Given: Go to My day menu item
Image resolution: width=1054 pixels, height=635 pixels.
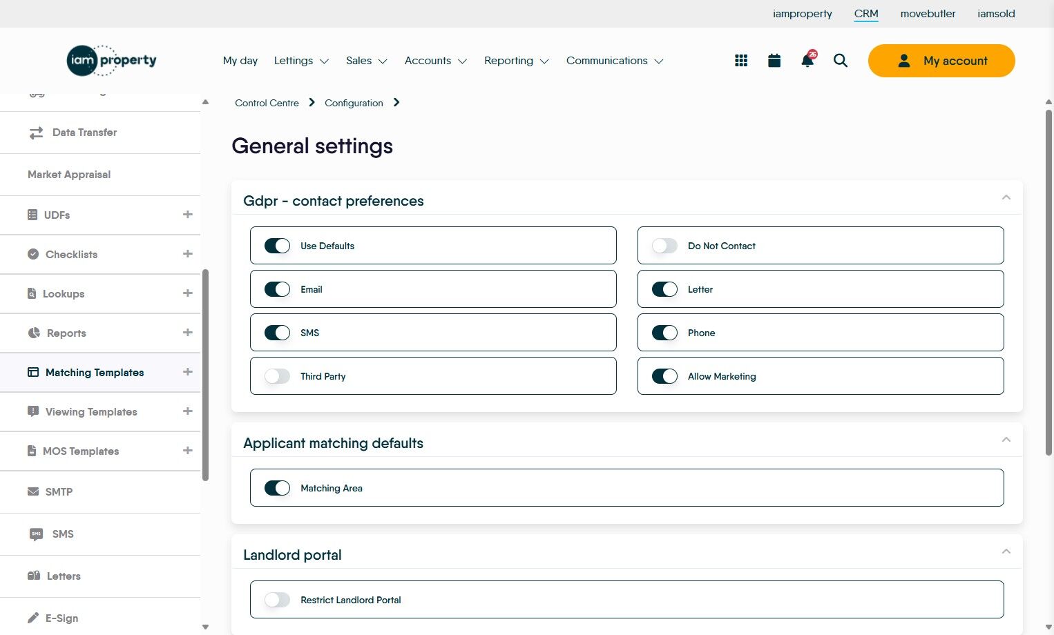Looking at the screenshot, I should [x=240, y=61].
